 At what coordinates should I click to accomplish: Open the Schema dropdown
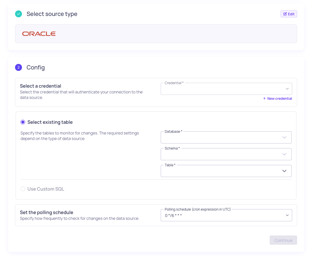pyautogui.click(x=226, y=154)
